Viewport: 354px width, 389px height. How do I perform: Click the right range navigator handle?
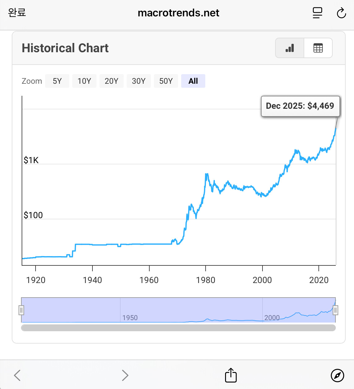[335, 310]
